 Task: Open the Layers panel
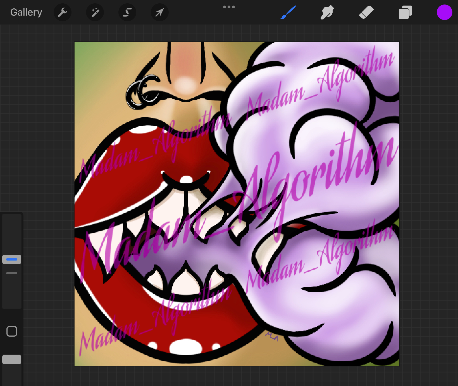tap(405, 13)
